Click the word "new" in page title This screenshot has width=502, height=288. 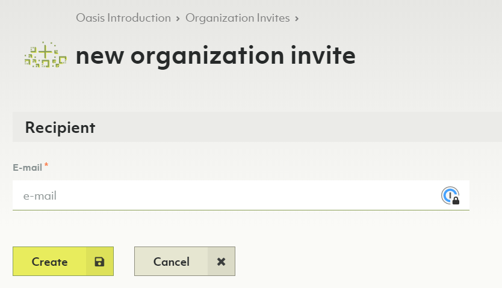[x=99, y=56]
